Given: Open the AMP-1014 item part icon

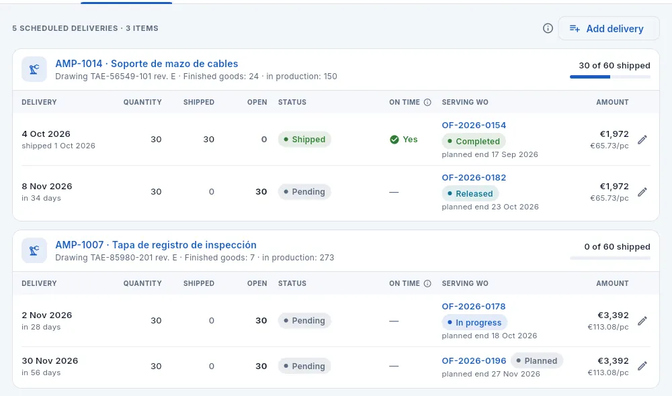Looking at the screenshot, I should tap(34, 69).
